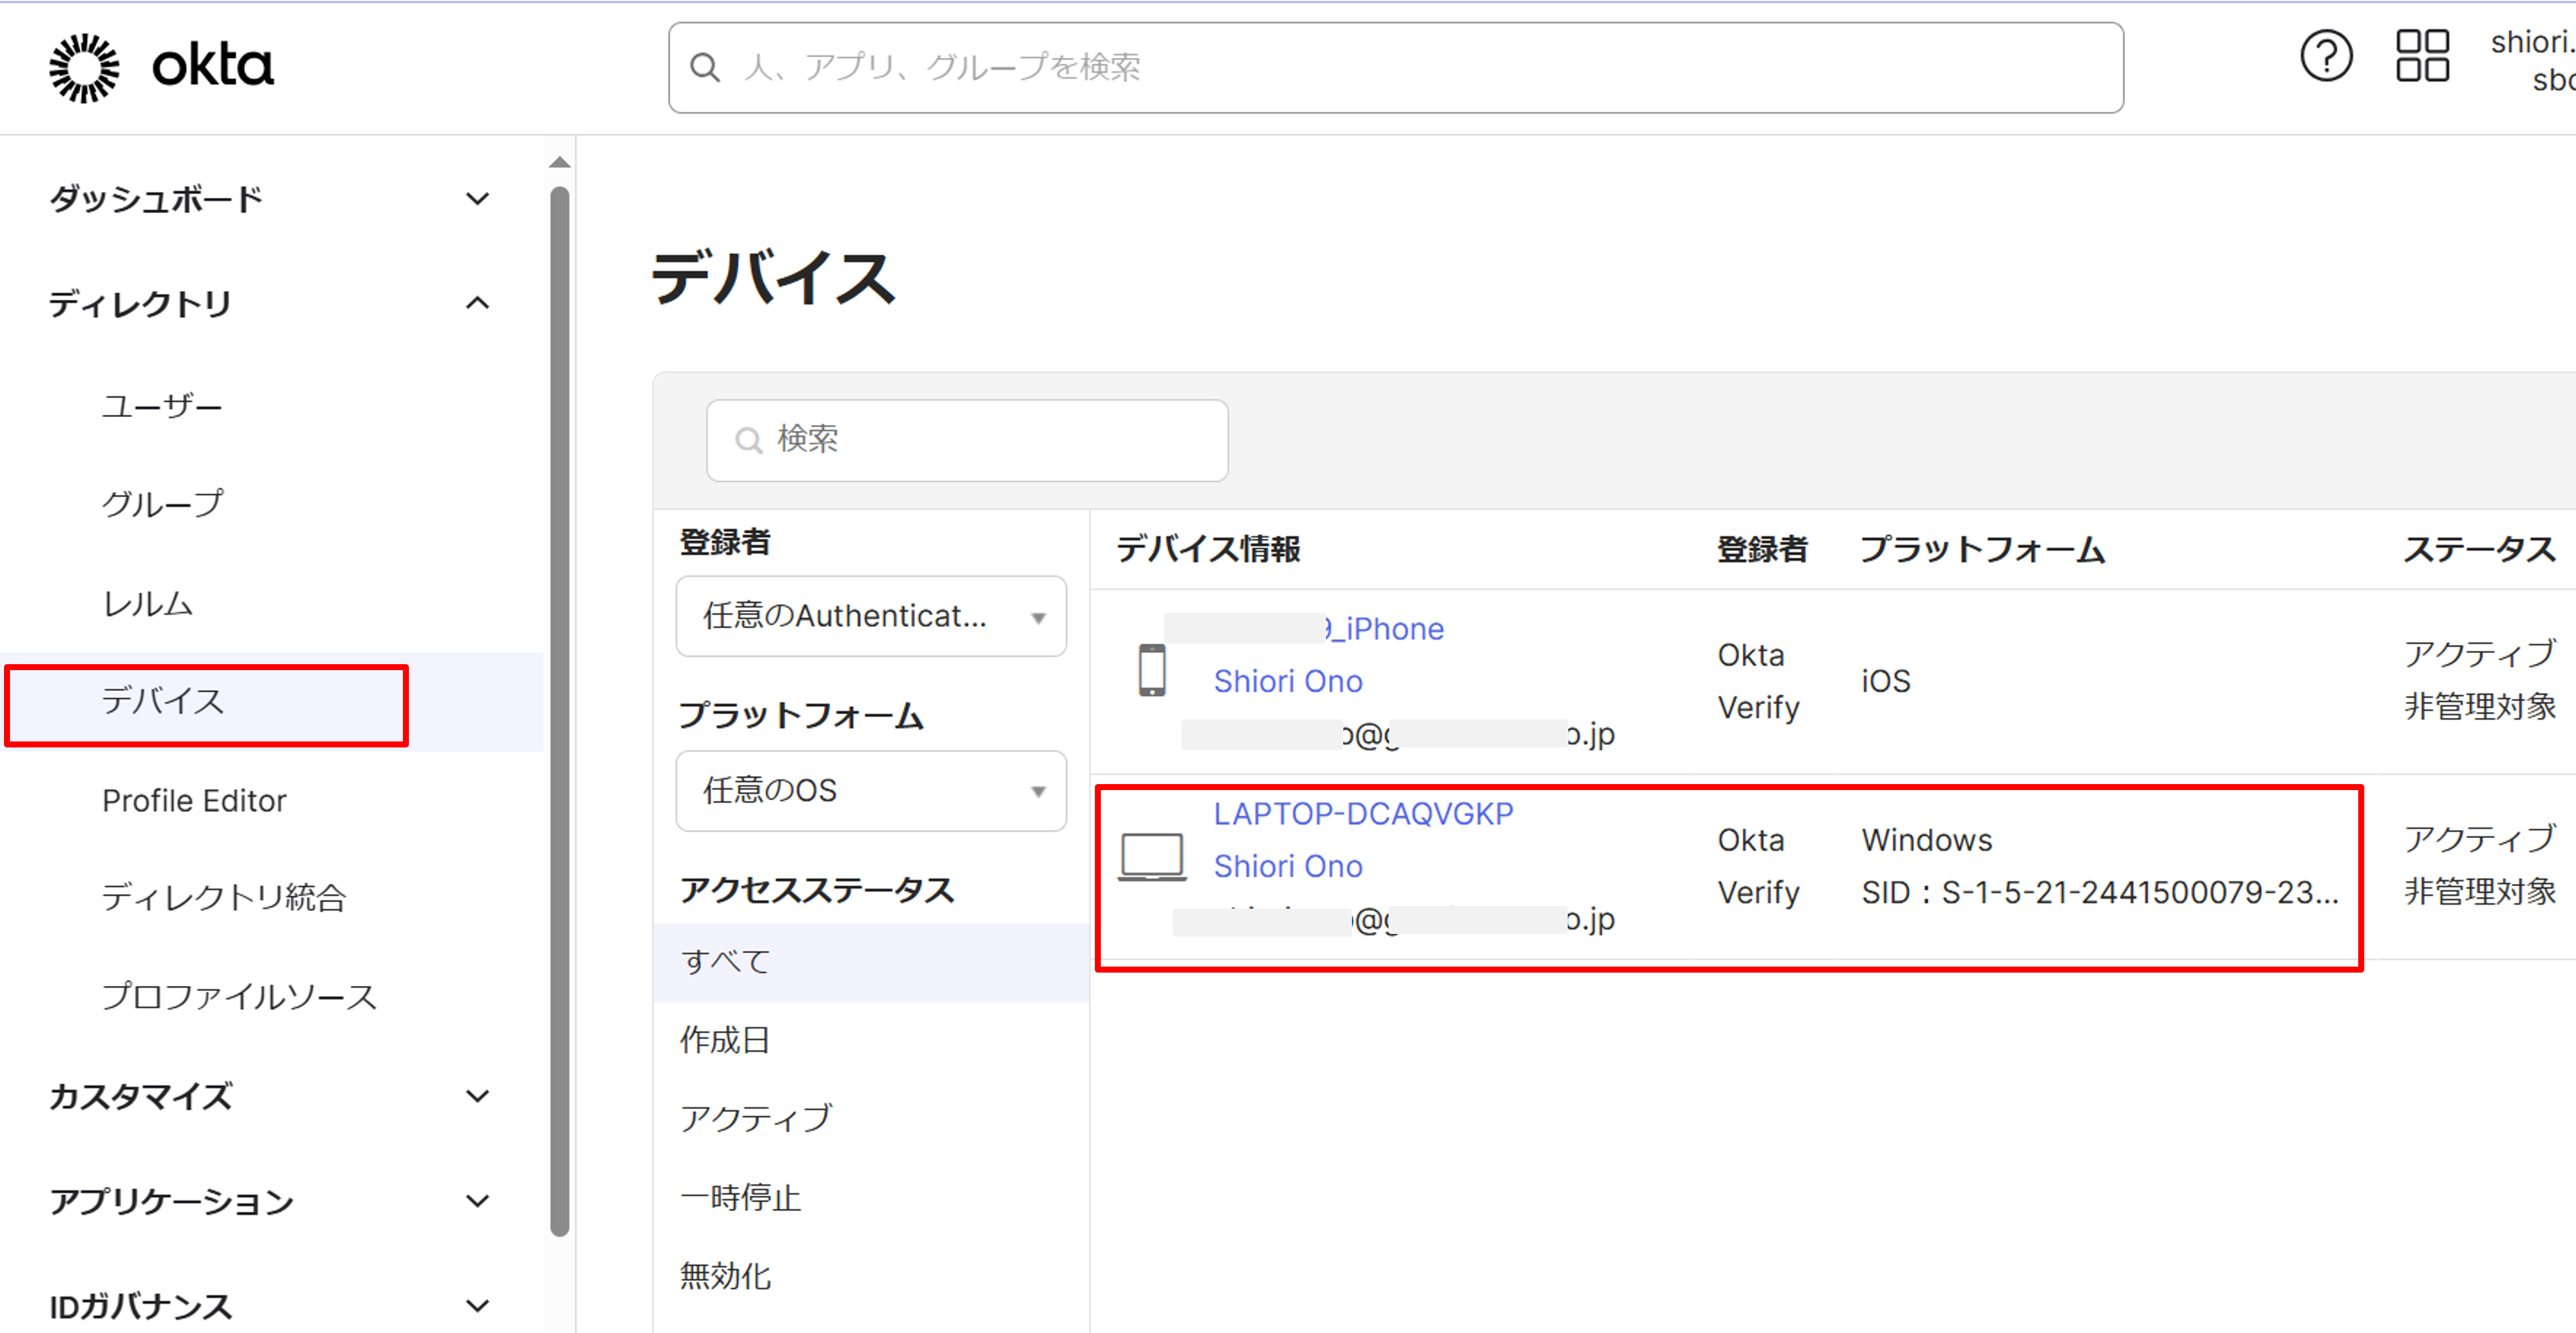Open the apps grid icon
2576x1333 pixels.
point(2422,56)
